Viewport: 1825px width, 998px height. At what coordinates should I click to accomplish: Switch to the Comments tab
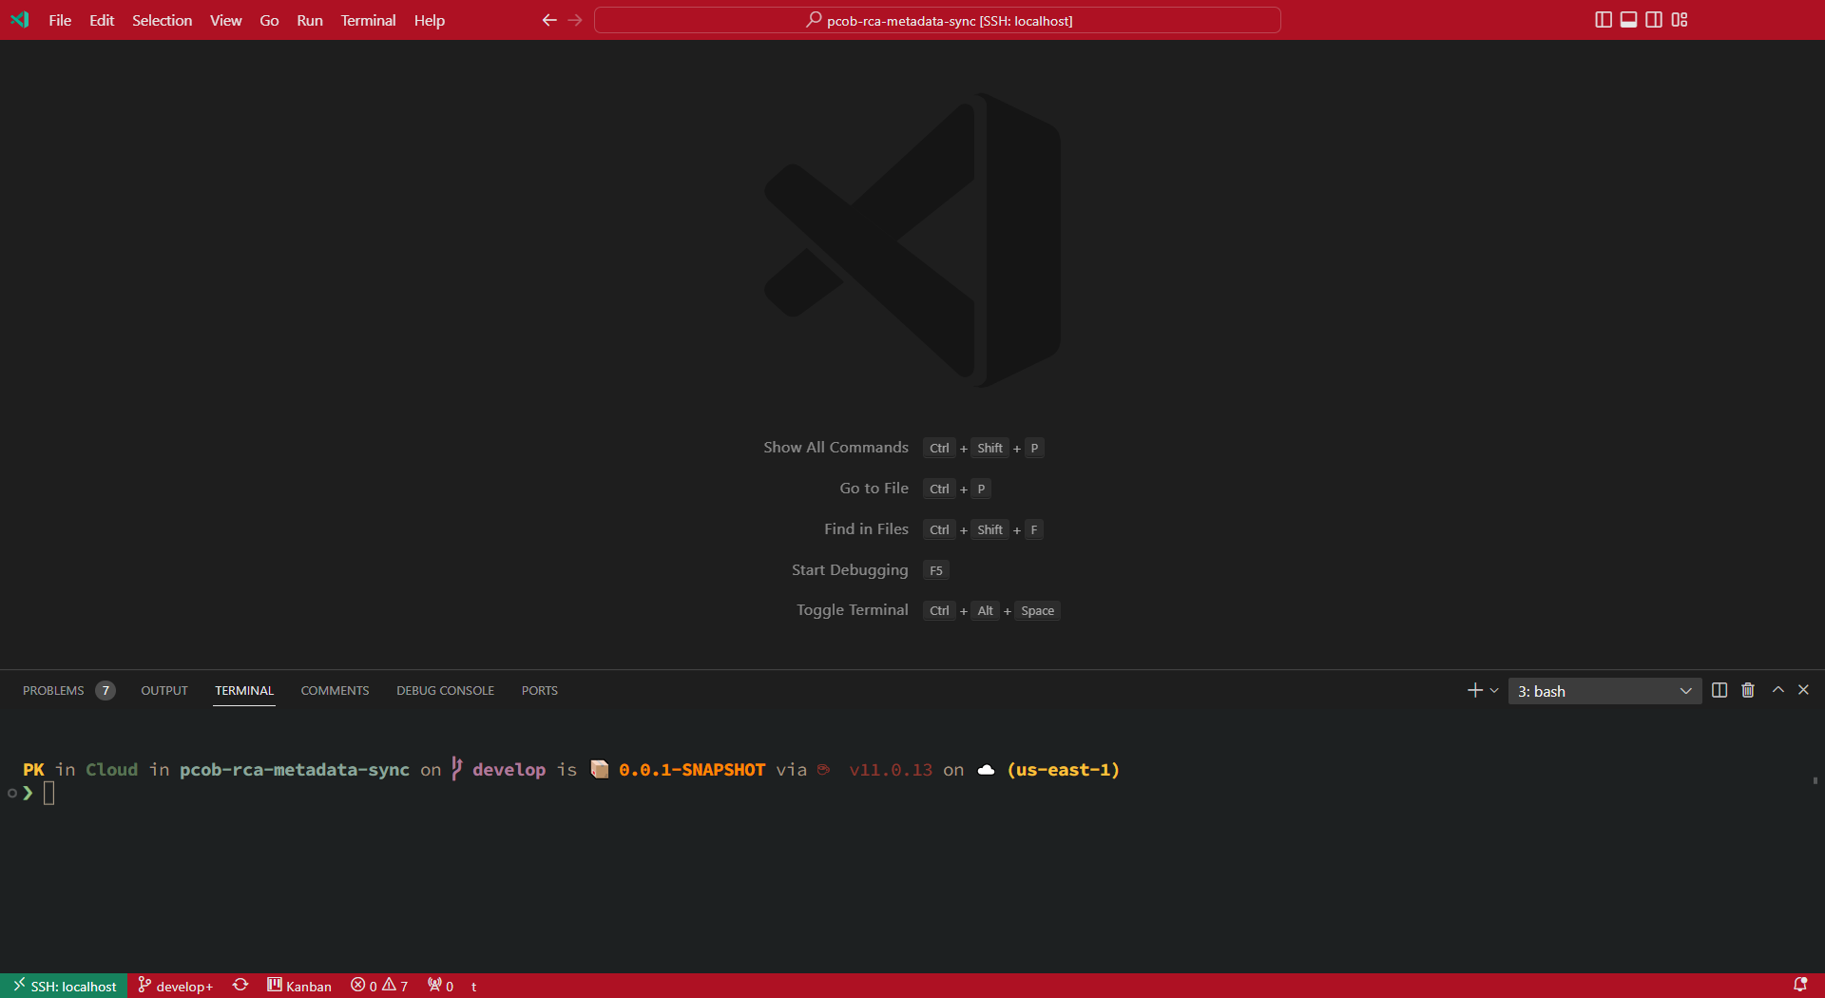coord(335,691)
